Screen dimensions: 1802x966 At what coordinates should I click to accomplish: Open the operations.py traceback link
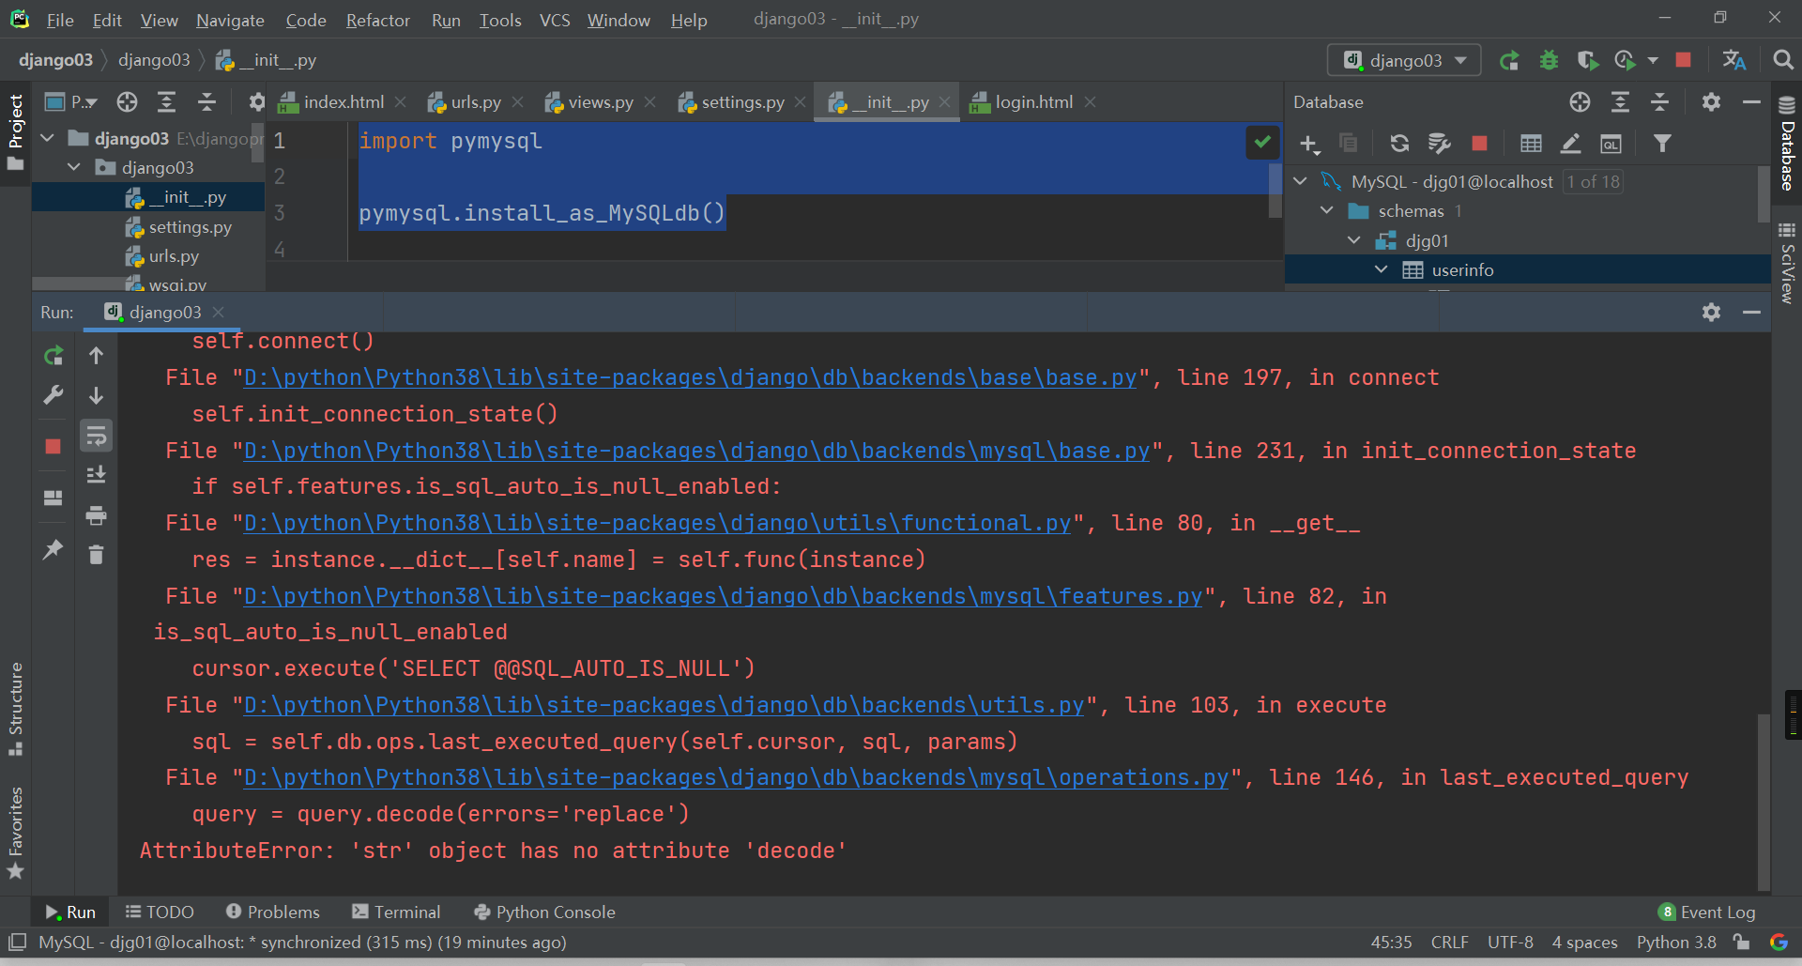[x=736, y=777]
